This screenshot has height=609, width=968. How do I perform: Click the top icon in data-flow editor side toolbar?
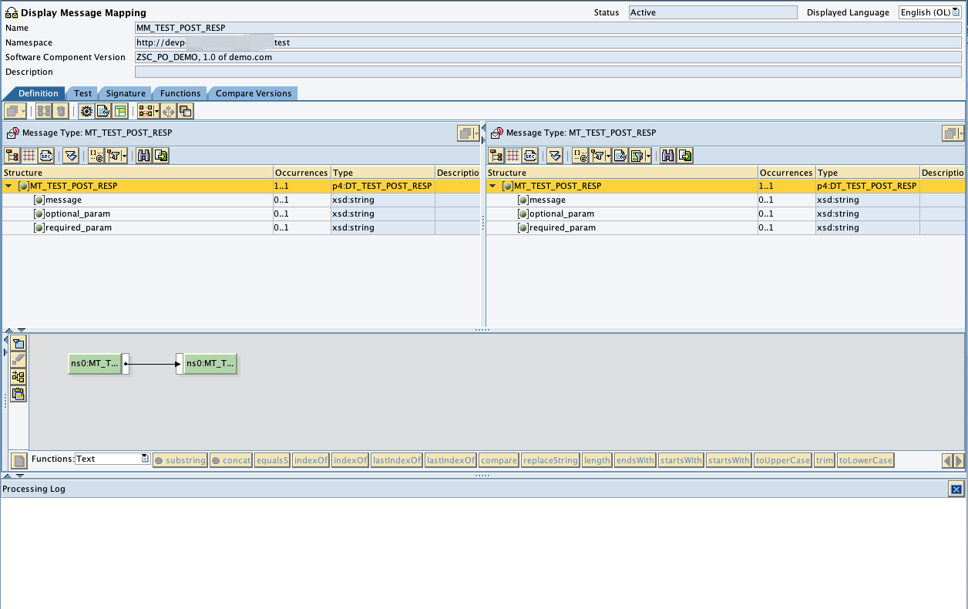[x=18, y=343]
